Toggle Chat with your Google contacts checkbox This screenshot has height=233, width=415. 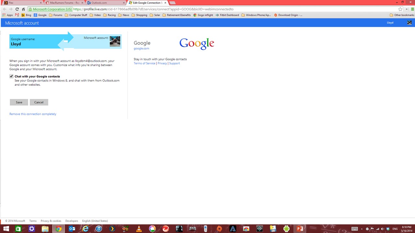[x=11, y=76]
